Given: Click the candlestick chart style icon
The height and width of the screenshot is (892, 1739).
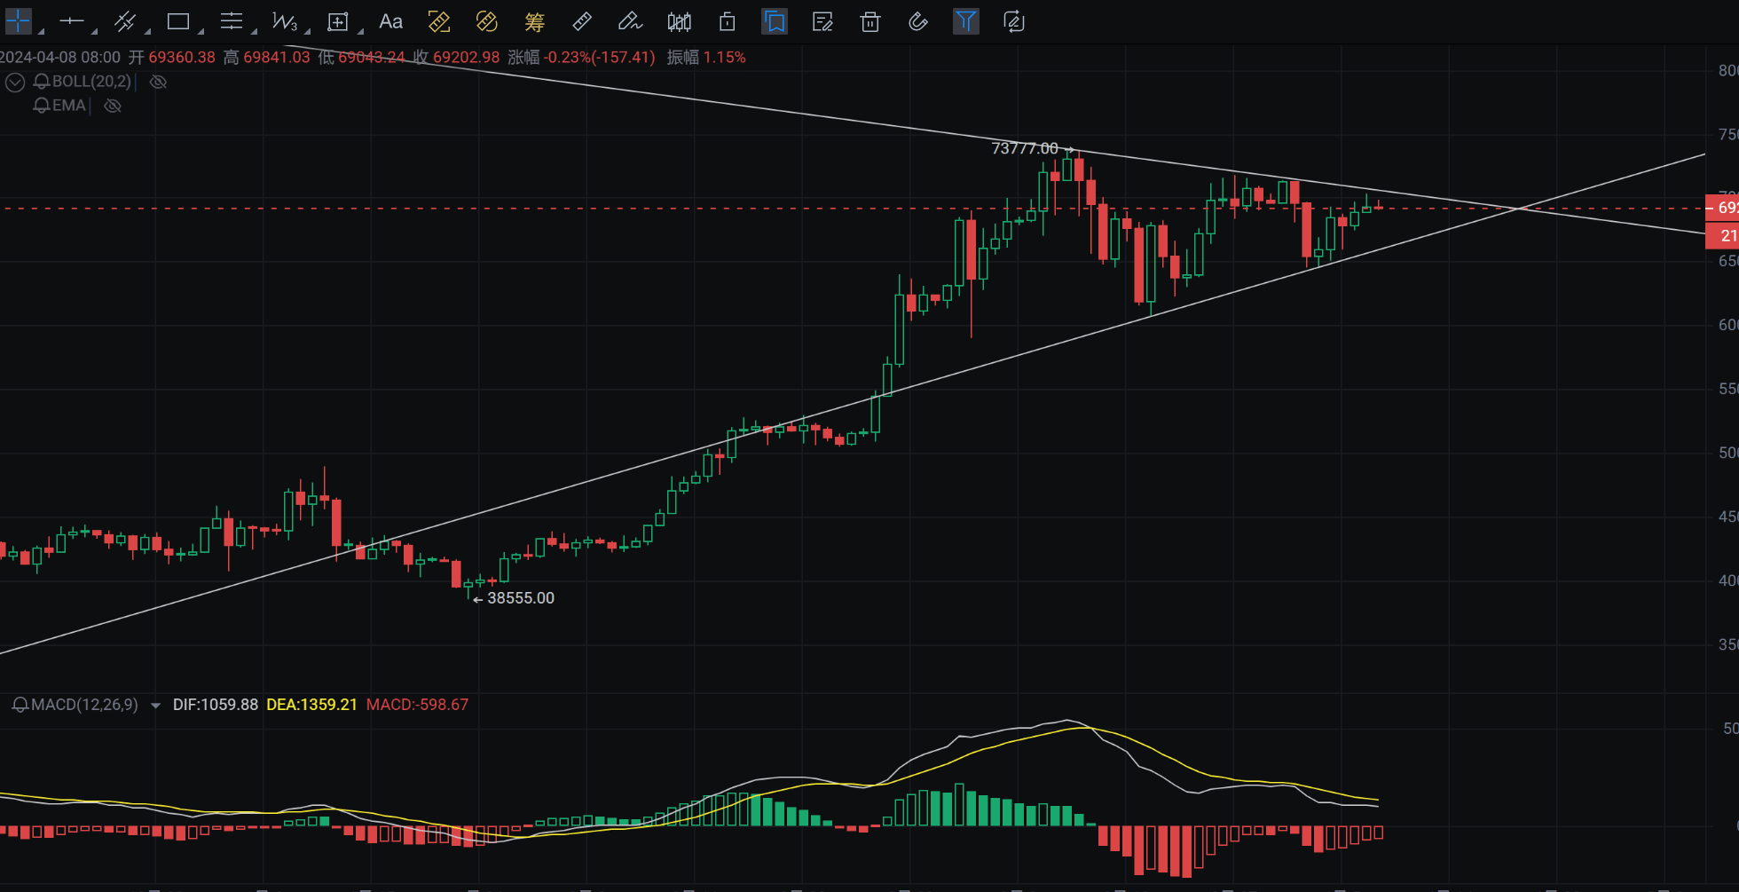Looking at the screenshot, I should (680, 21).
